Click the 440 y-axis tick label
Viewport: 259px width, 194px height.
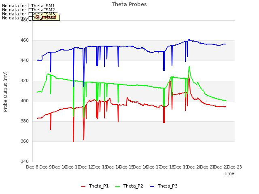25,61
